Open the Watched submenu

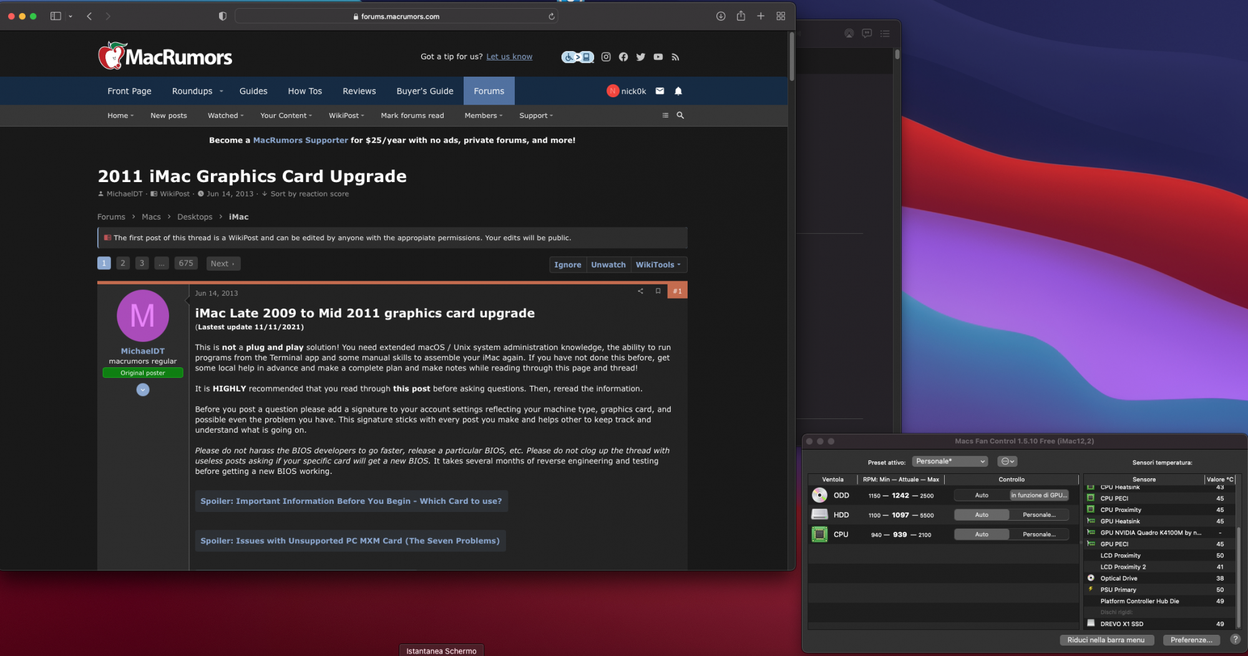(225, 115)
